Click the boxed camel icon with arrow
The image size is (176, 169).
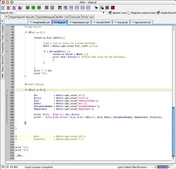coord(102,8)
